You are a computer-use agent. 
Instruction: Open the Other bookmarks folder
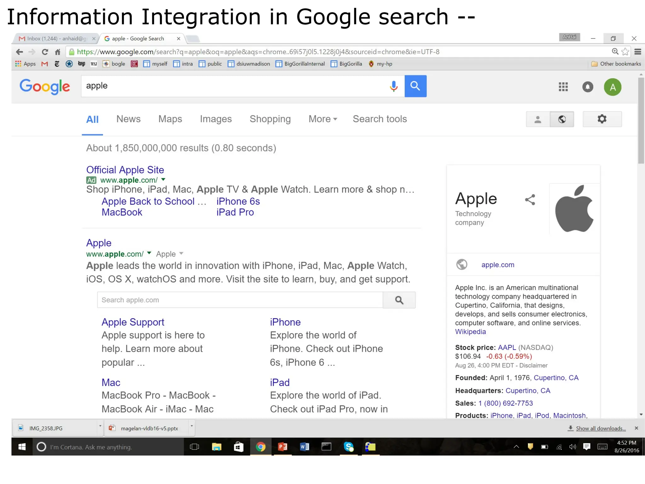click(616, 64)
